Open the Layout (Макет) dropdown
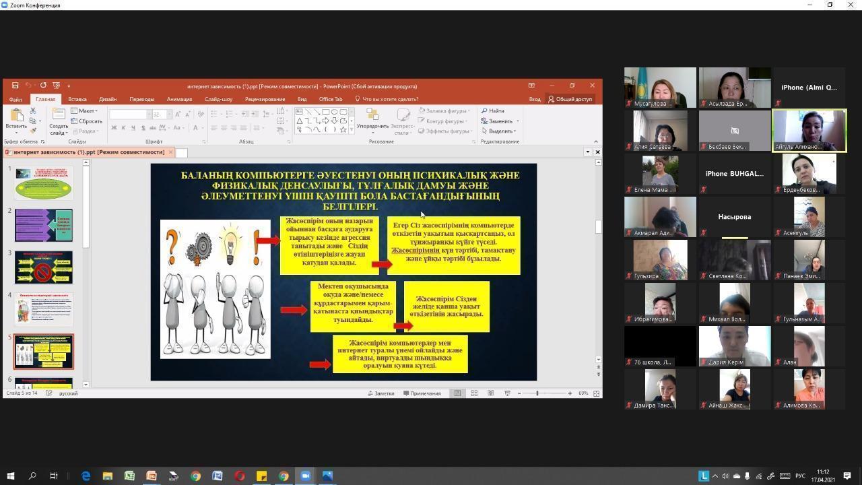862x485 pixels. click(x=88, y=110)
